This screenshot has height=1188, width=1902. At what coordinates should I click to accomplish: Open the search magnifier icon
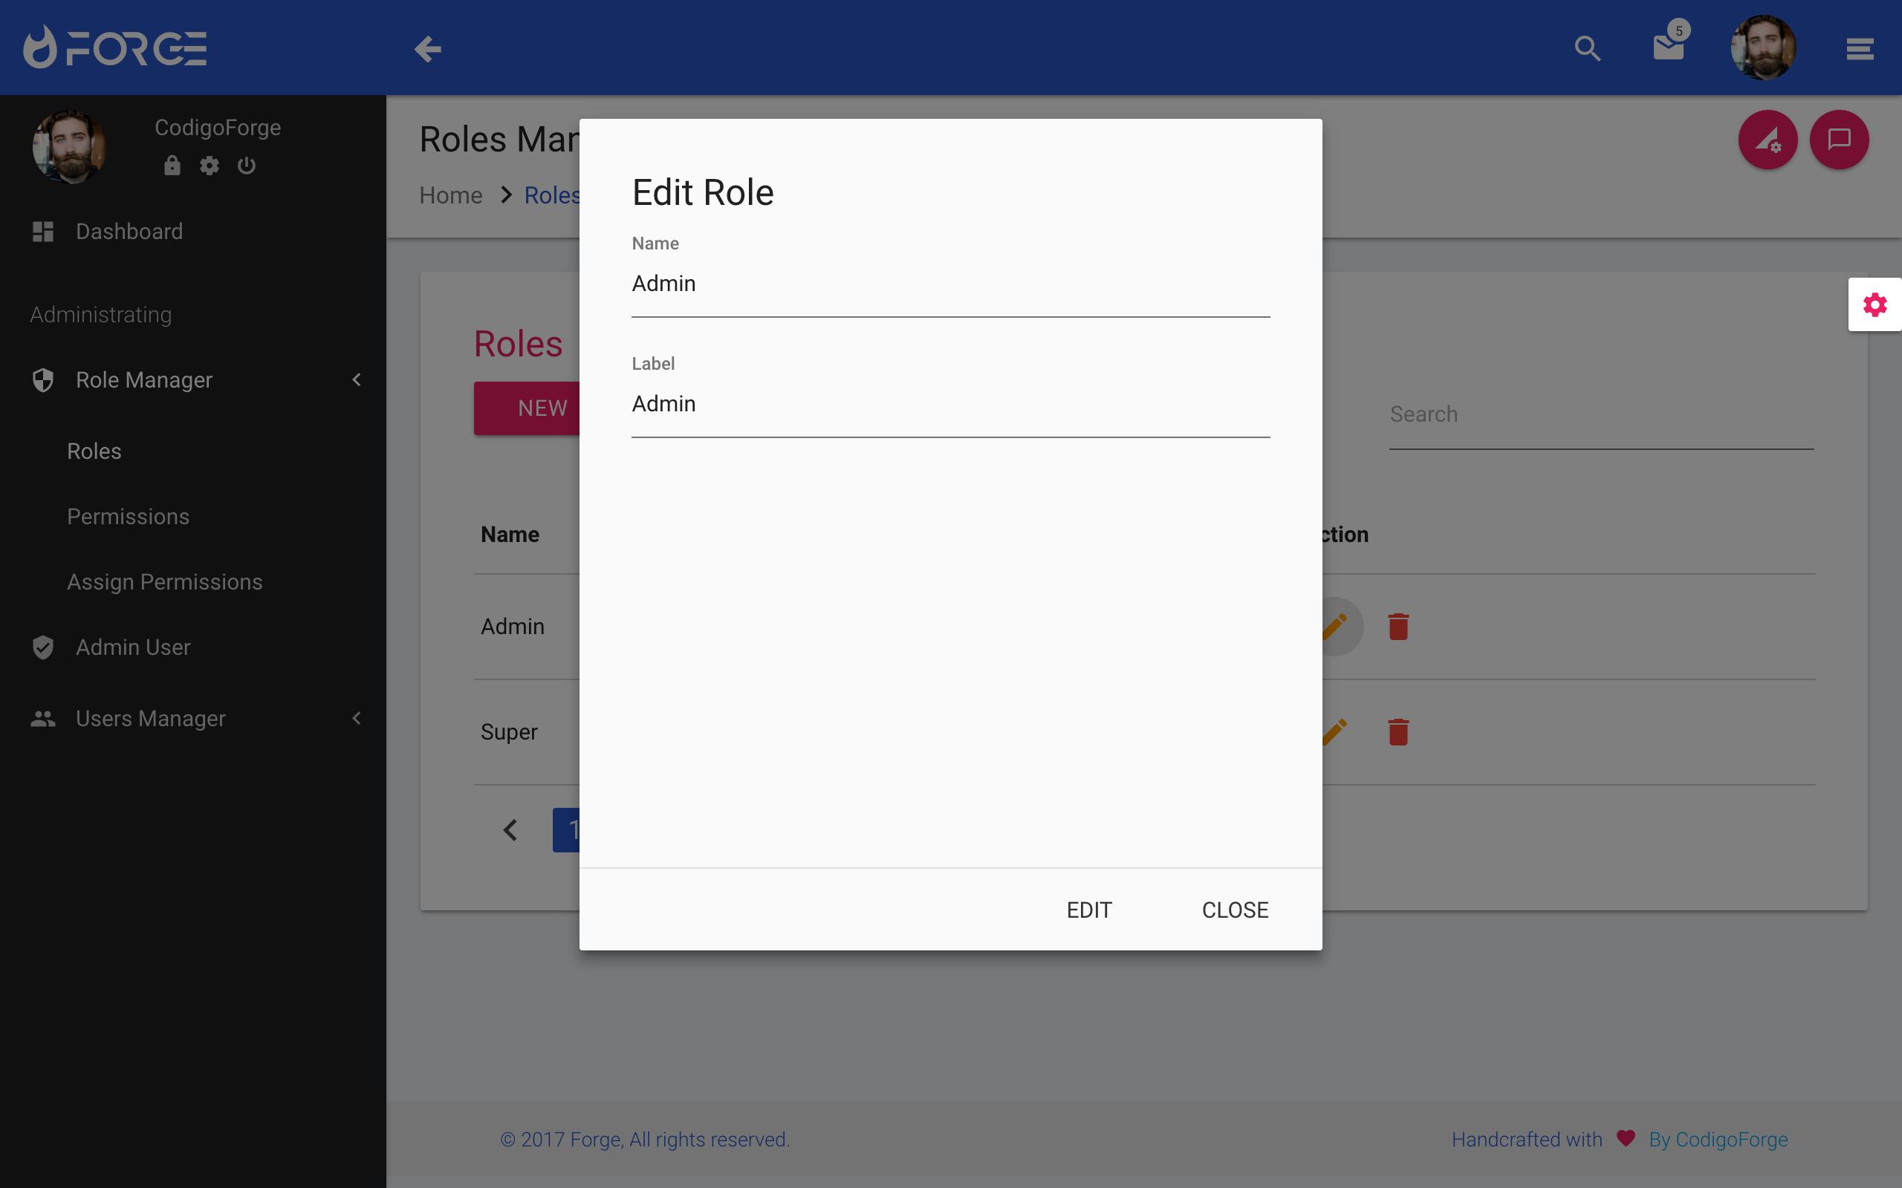[x=1587, y=49]
